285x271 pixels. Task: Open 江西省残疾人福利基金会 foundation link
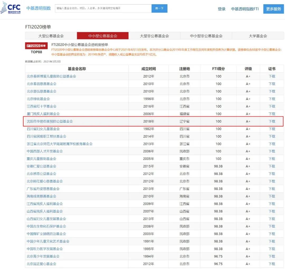click(x=45, y=204)
